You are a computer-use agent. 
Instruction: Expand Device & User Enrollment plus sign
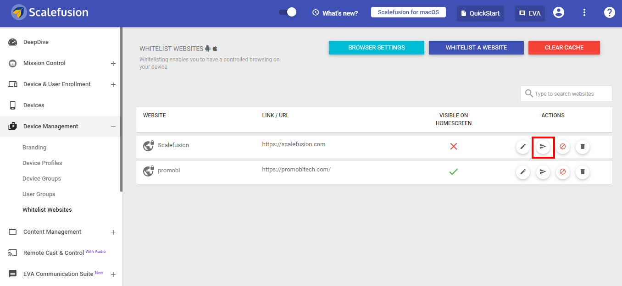click(x=113, y=85)
